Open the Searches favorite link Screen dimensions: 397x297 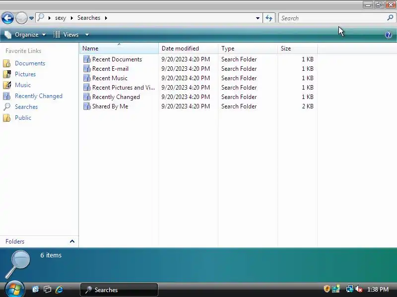(x=26, y=107)
